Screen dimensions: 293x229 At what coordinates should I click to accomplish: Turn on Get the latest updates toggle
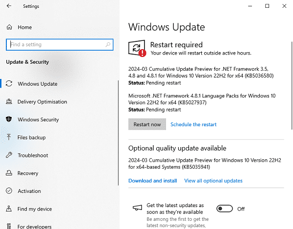[225, 209]
